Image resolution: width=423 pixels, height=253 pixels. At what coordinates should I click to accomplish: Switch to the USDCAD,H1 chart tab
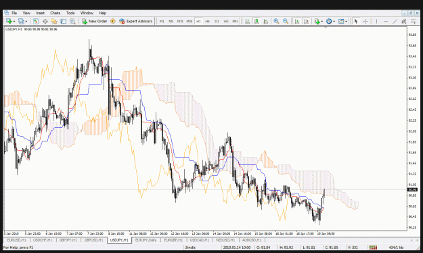200,240
